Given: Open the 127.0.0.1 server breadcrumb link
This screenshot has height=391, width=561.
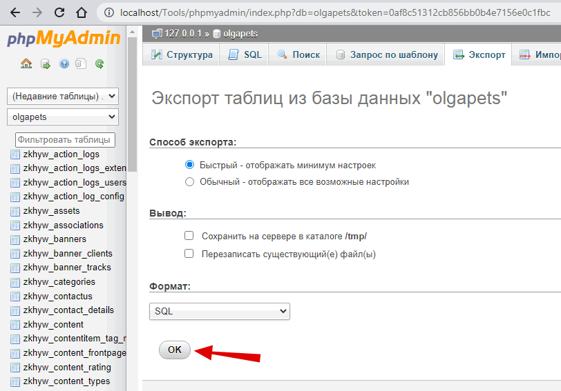Looking at the screenshot, I should (183, 34).
